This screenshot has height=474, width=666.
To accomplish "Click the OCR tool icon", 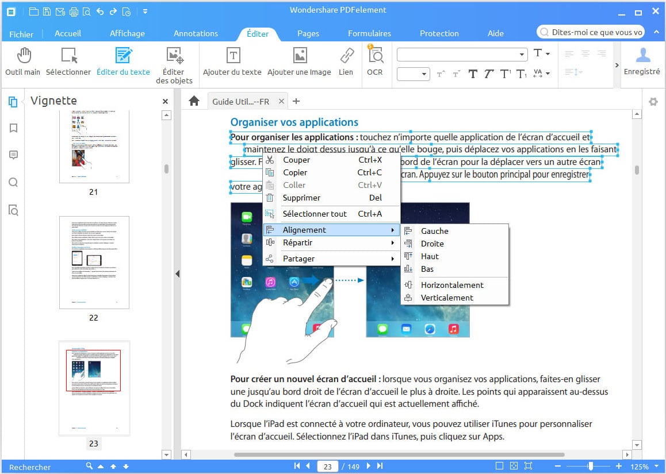I will 375,61.
